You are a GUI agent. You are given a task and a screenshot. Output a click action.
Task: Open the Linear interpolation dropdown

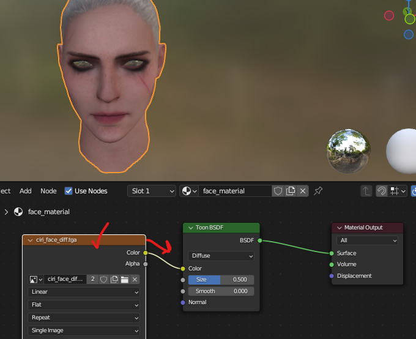click(84, 292)
